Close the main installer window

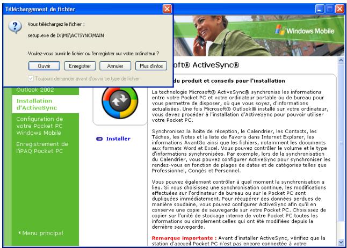(339, 9)
